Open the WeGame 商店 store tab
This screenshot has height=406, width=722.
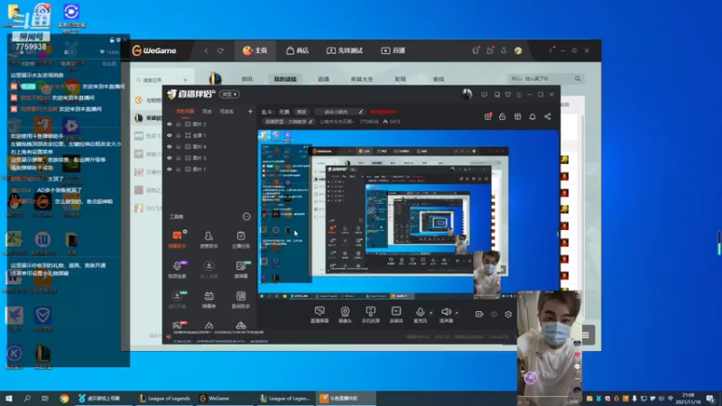coord(297,51)
